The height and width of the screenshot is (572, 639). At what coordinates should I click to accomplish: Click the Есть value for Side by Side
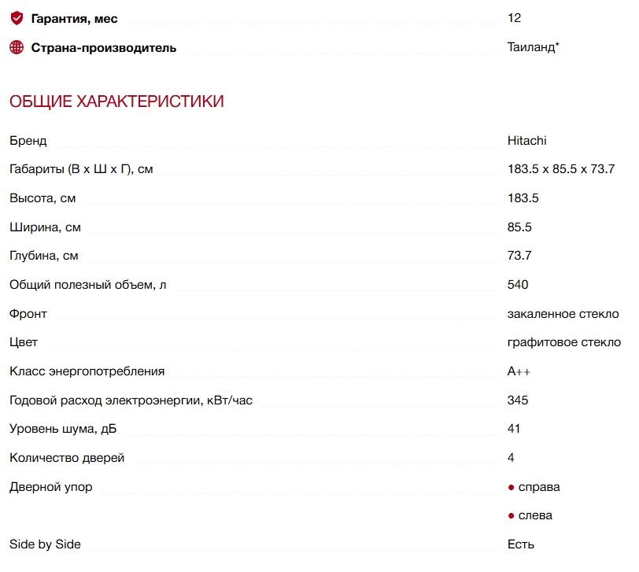pos(520,544)
